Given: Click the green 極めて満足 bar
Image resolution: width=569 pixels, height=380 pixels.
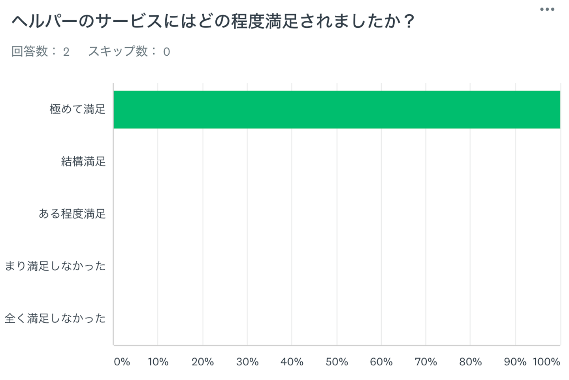Looking at the screenshot, I should pyautogui.click(x=337, y=109).
